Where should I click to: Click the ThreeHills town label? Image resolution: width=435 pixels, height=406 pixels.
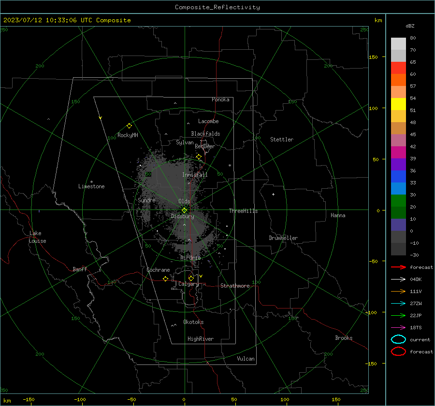pyautogui.click(x=243, y=211)
